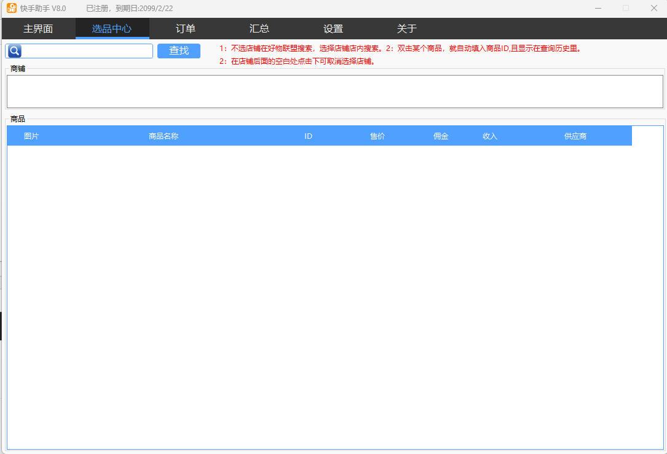Open the 设置 tab
Viewport: 667px width, 454px height.
pyautogui.click(x=333, y=29)
